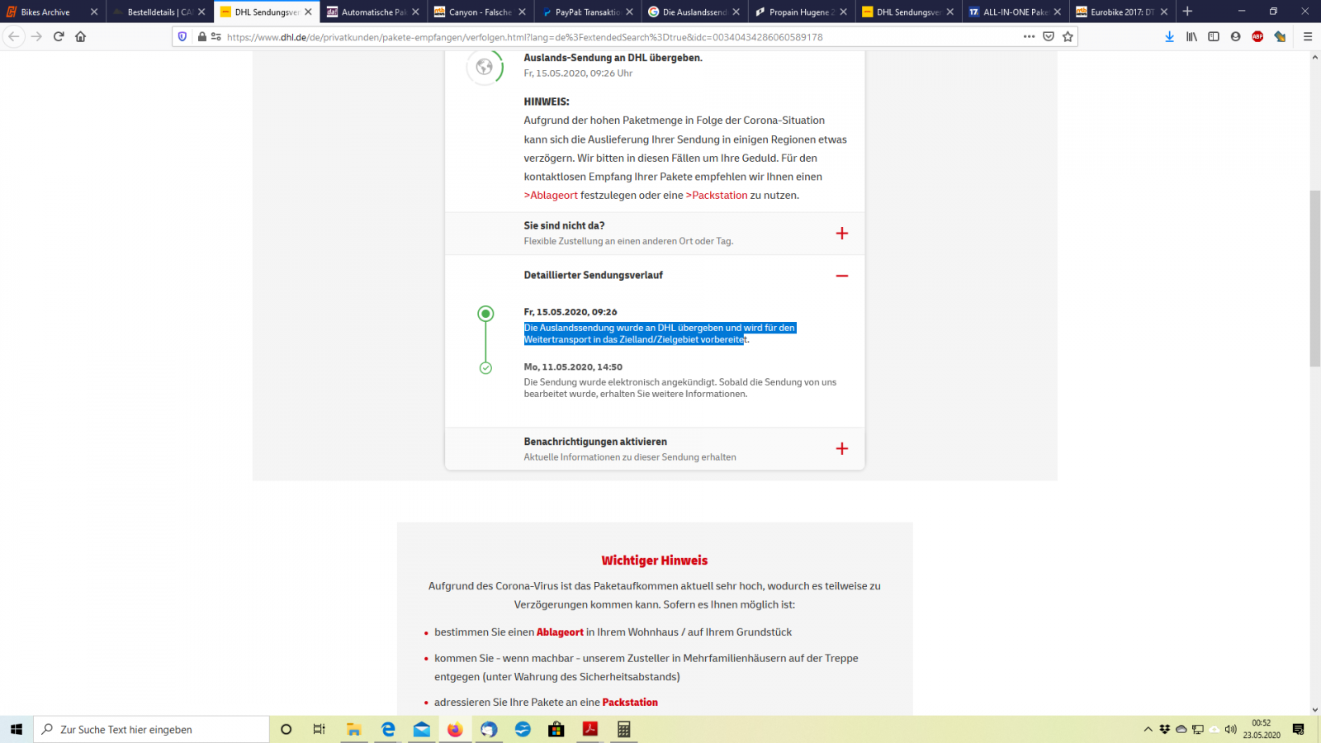Viewport: 1321px width, 743px height.
Task: Collapse the Detaillierter Sendungsverlauf section
Action: (841, 276)
